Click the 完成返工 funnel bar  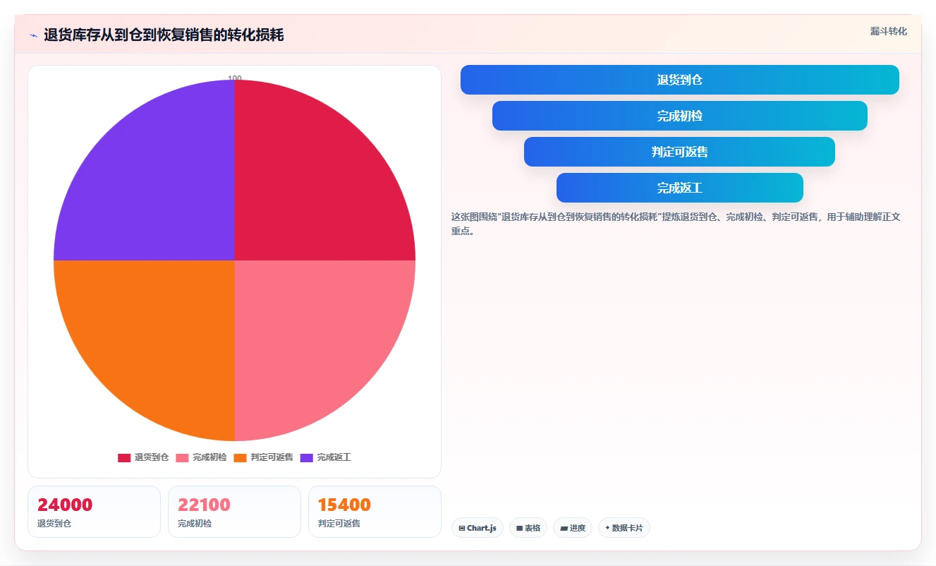(x=680, y=188)
